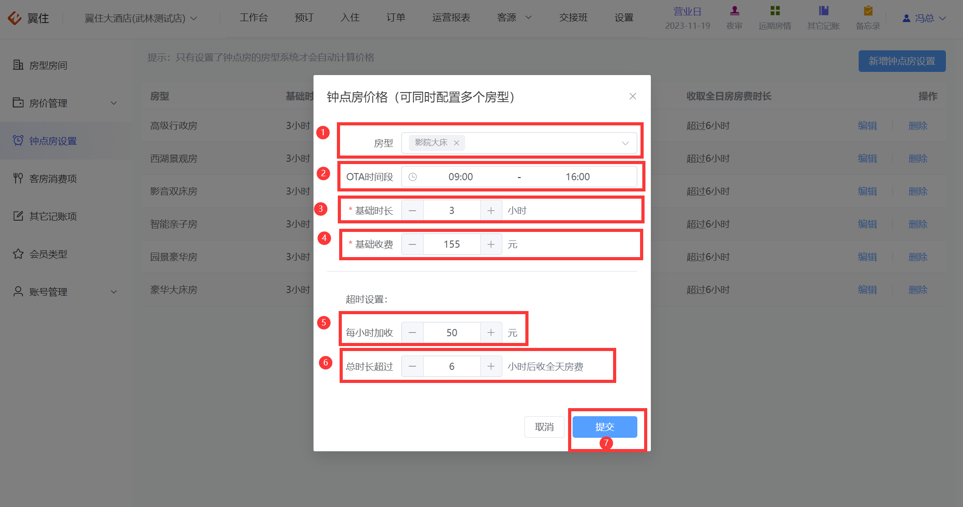Click the 提交 submit button
The image size is (963, 507).
coord(605,427)
